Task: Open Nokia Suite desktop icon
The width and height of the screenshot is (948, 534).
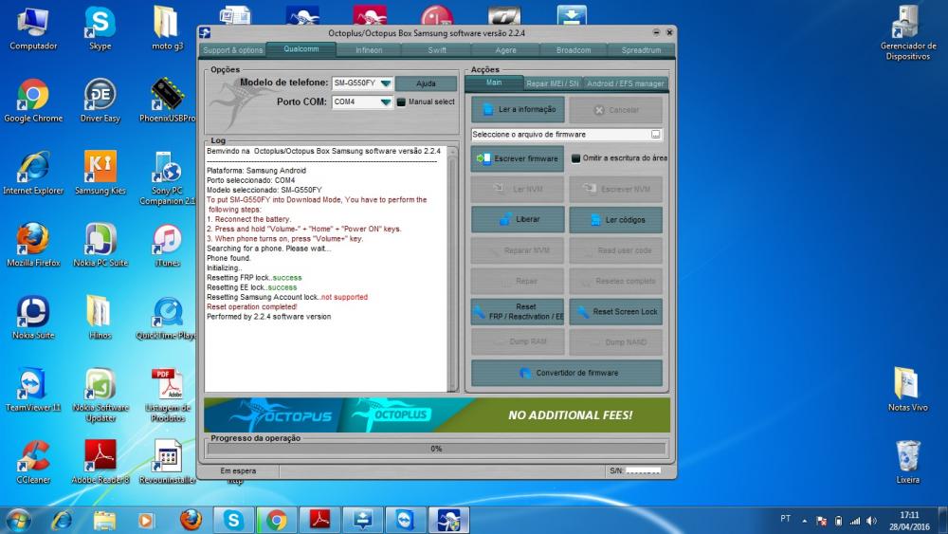Action: point(33,318)
